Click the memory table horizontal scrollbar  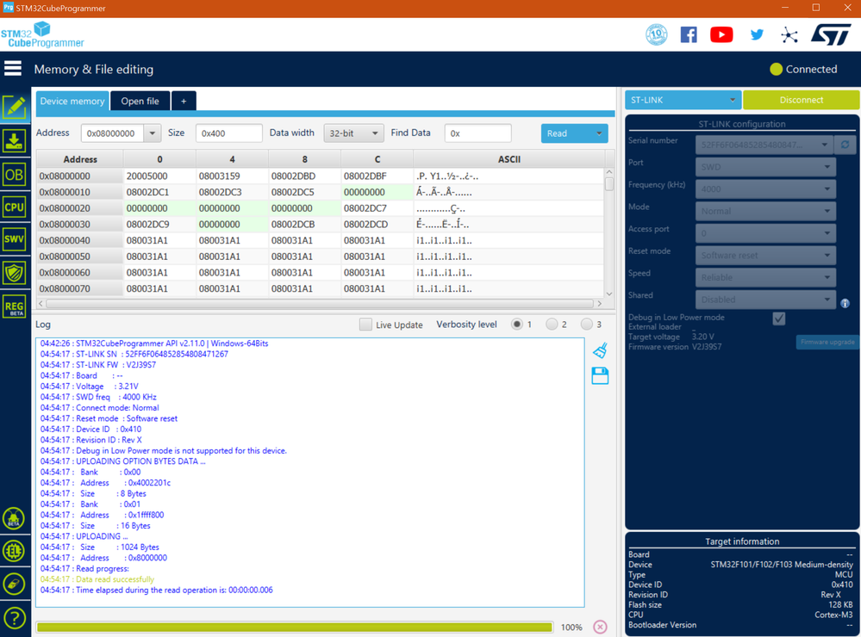[319, 304]
